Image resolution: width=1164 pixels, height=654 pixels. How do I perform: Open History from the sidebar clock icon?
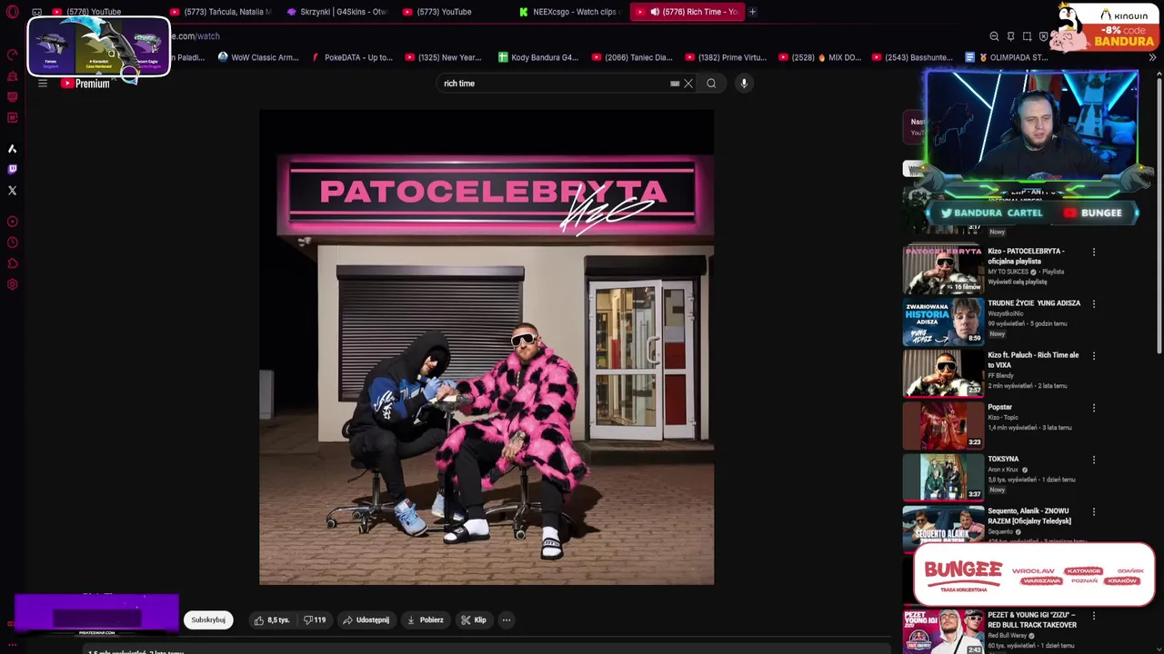pos(12,243)
